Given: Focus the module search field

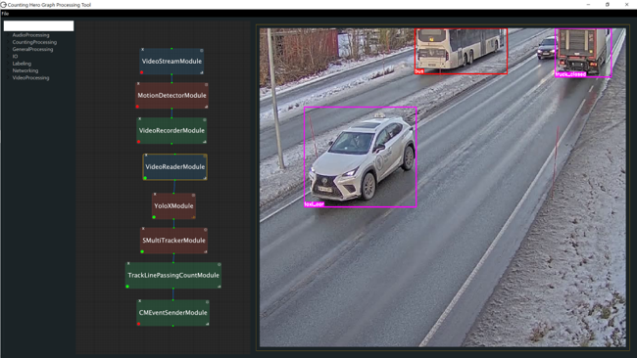Looking at the screenshot, I should 38,26.
